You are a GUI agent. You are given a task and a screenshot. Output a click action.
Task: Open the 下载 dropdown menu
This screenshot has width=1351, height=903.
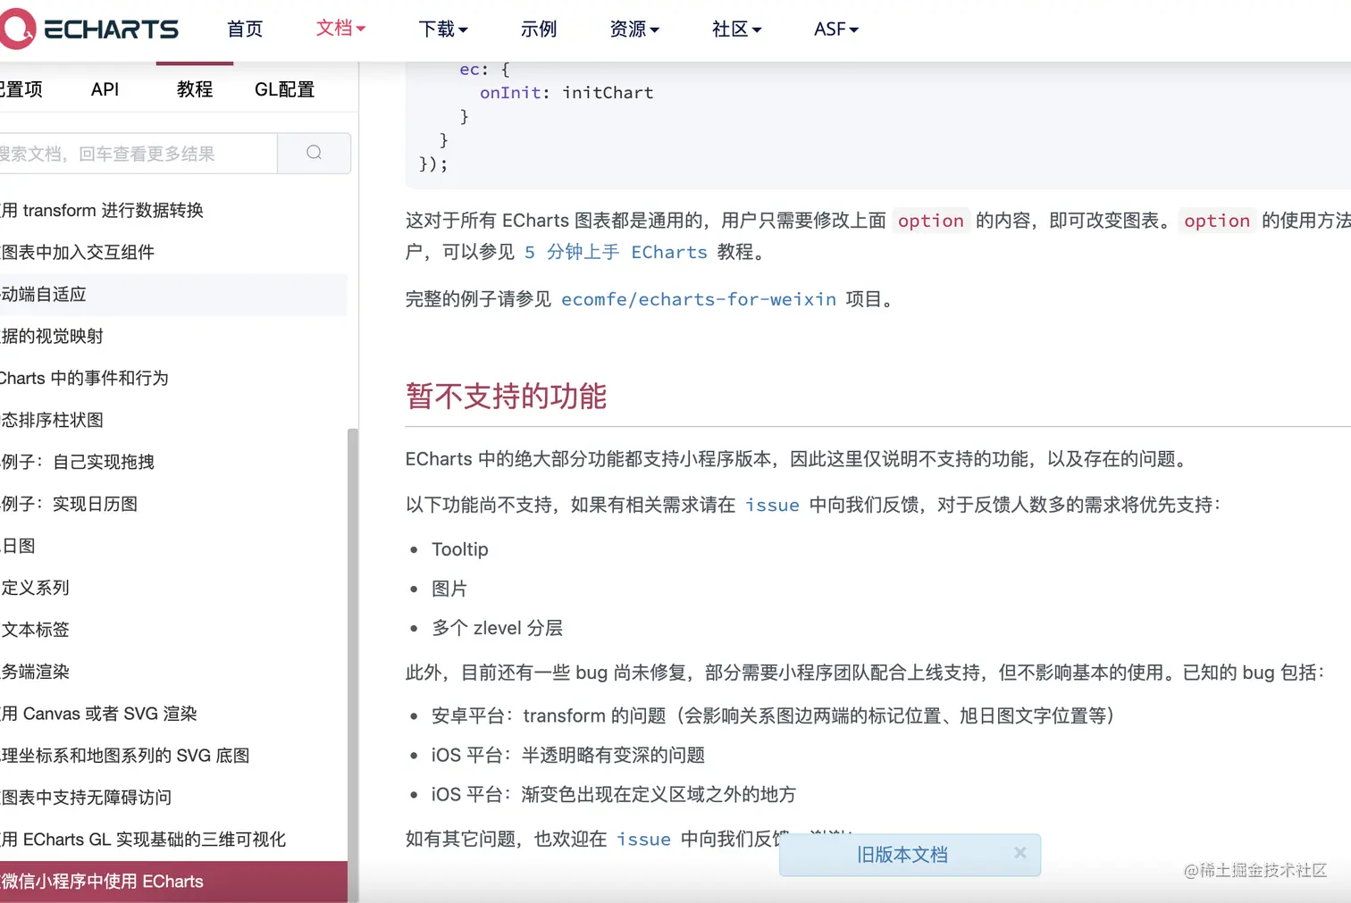click(443, 29)
